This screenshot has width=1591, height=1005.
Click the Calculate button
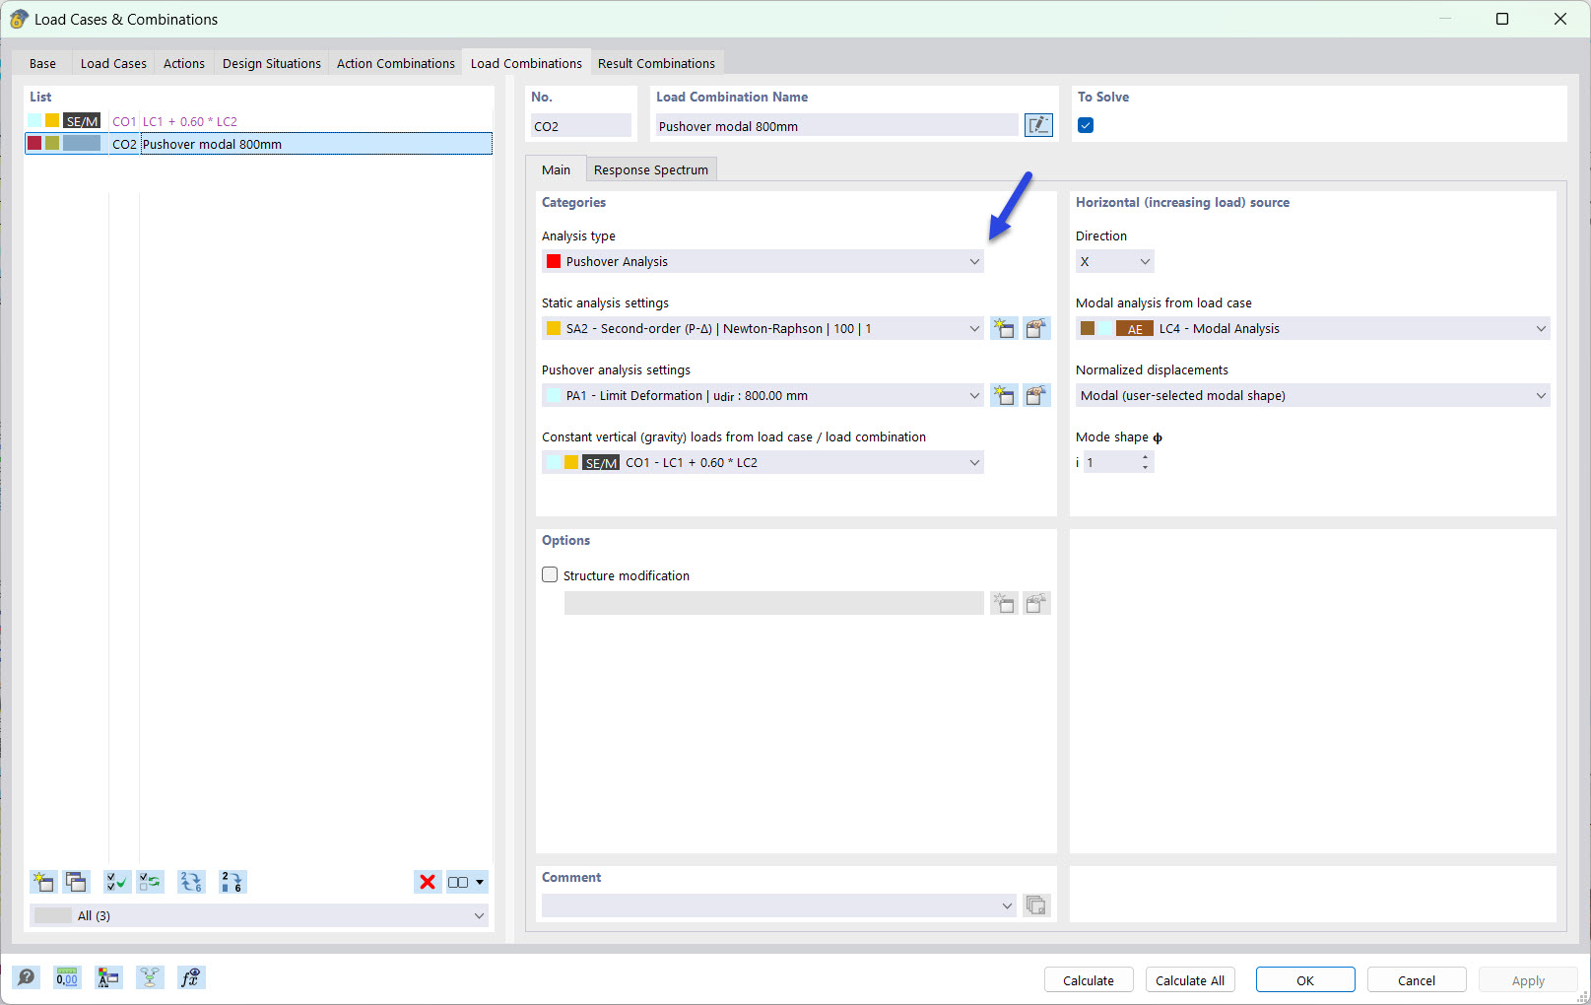[x=1089, y=980]
